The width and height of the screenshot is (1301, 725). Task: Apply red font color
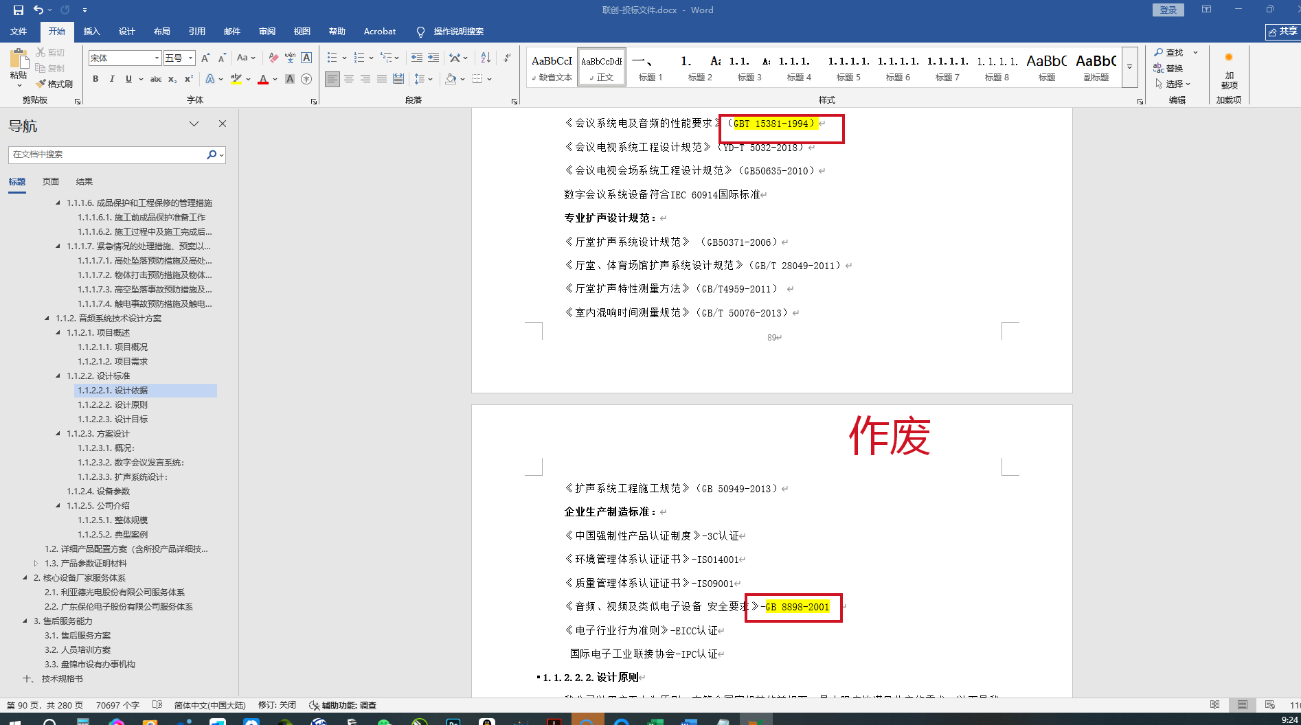point(263,79)
